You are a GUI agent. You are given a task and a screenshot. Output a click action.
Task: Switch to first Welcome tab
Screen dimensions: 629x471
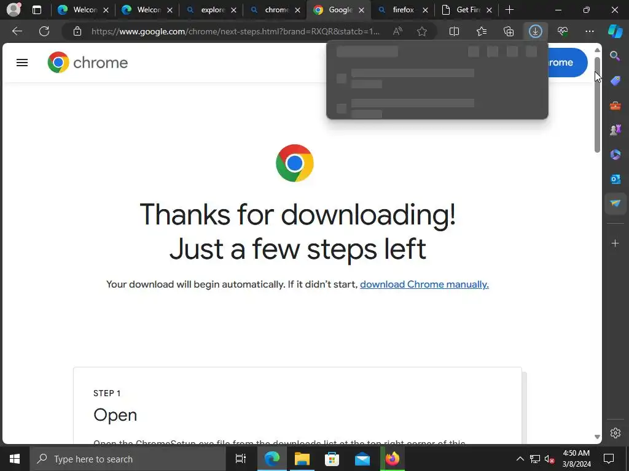tap(83, 10)
